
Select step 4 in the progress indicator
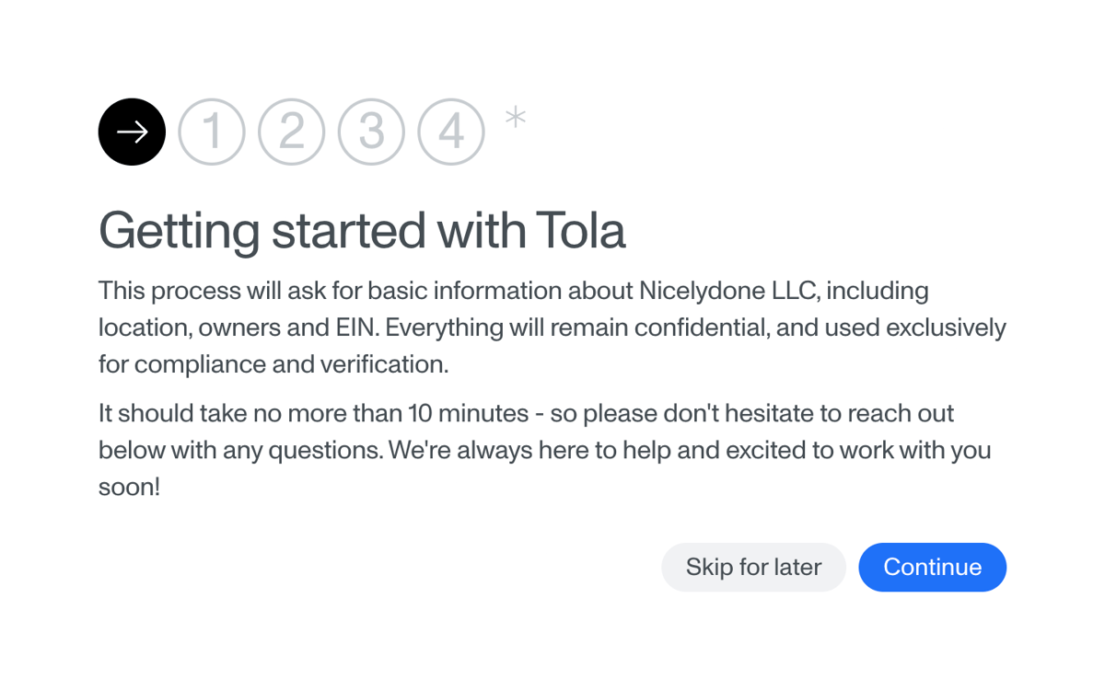click(450, 132)
